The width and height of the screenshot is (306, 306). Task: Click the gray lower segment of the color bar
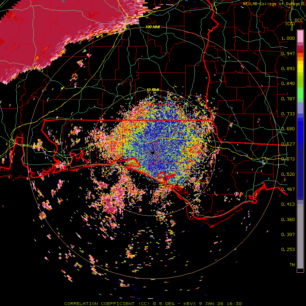pyautogui.click(x=300, y=236)
